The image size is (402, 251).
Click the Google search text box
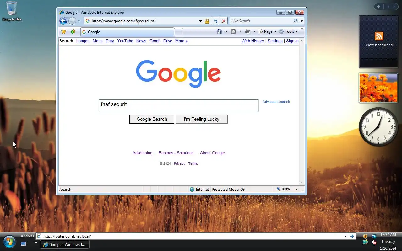pos(179,106)
